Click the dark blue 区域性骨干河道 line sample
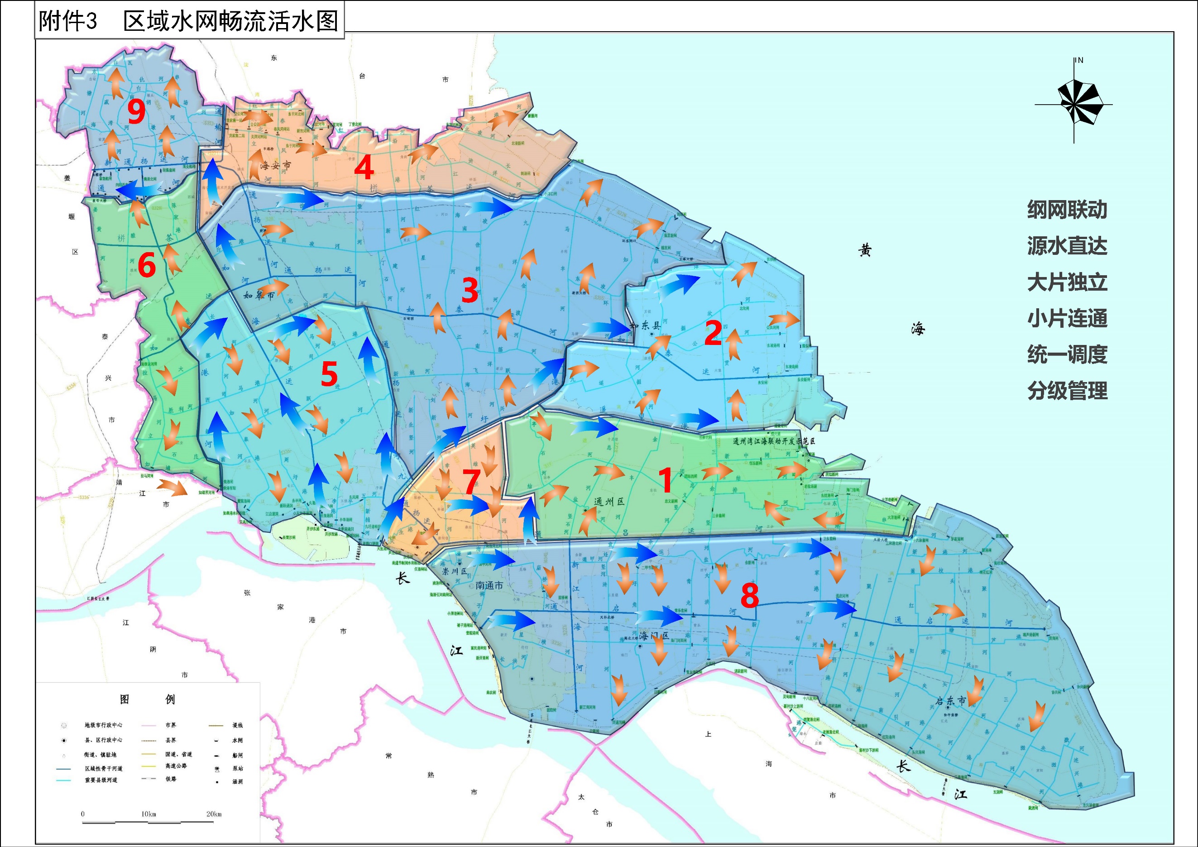This screenshot has width=1198, height=847. pos(63,769)
